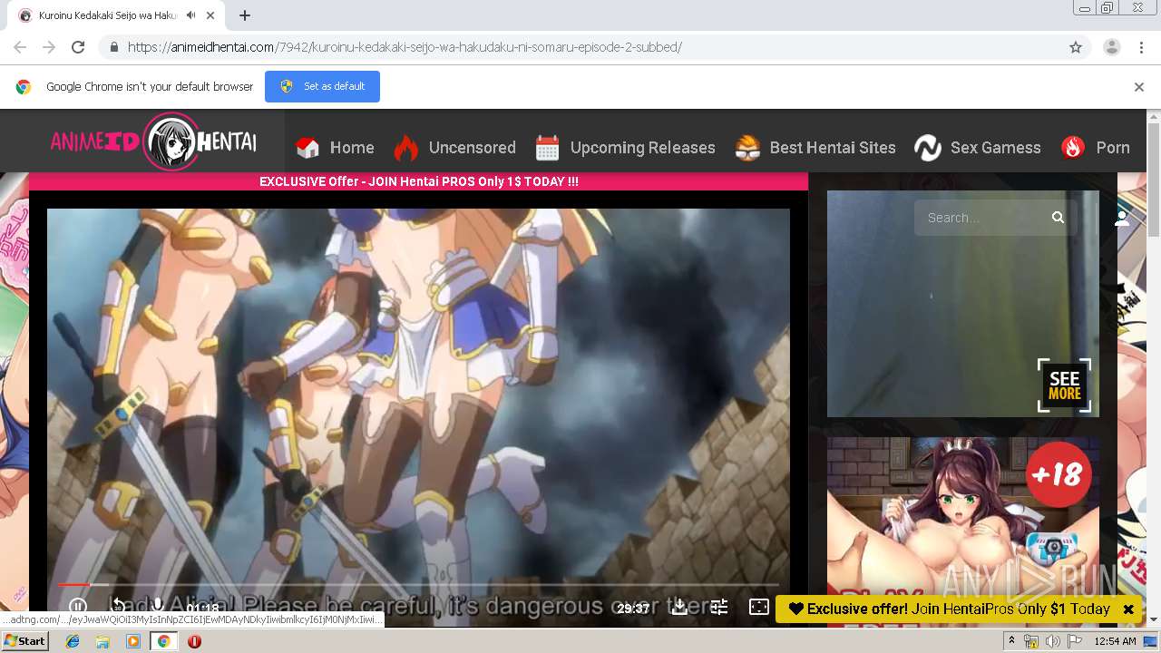Open the media player taskbar icon

coord(133,641)
